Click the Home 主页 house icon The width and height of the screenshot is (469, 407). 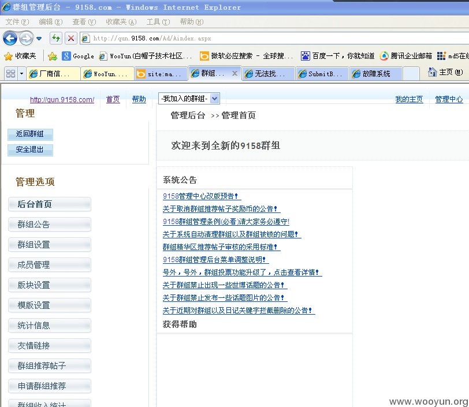click(x=432, y=72)
